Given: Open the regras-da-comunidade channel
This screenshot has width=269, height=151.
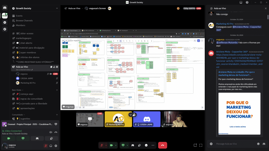Looking at the screenshot, I should click(x=35, y=99).
